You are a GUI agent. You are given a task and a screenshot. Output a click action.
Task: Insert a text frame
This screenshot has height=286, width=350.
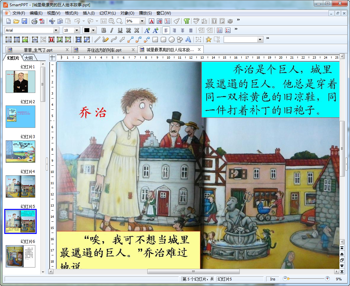coord(9,40)
